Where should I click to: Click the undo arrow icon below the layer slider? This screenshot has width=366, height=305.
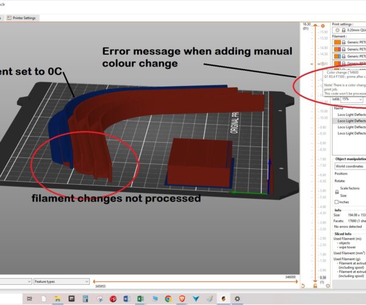tap(303, 286)
